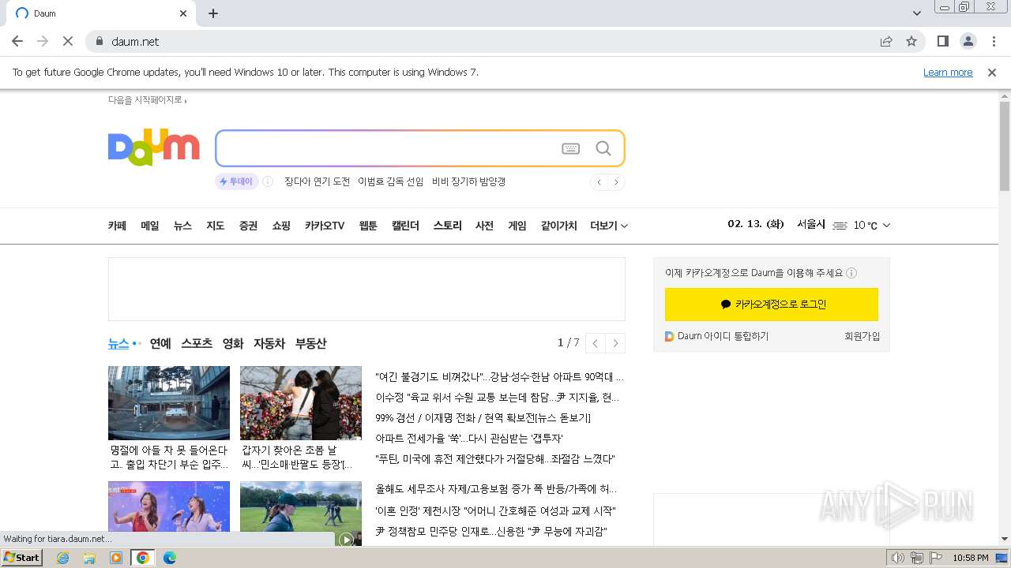Screen dimensions: 1011x568
Task: Open the Chrome profile icon
Action: coord(968,41)
